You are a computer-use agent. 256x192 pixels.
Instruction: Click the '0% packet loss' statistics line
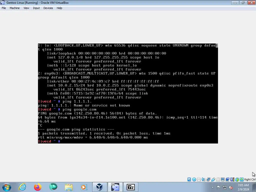click(x=104, y=133)
